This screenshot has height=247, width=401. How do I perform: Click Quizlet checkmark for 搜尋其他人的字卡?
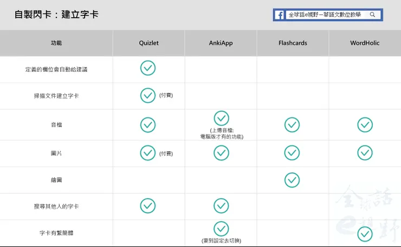tap(148, 206)
